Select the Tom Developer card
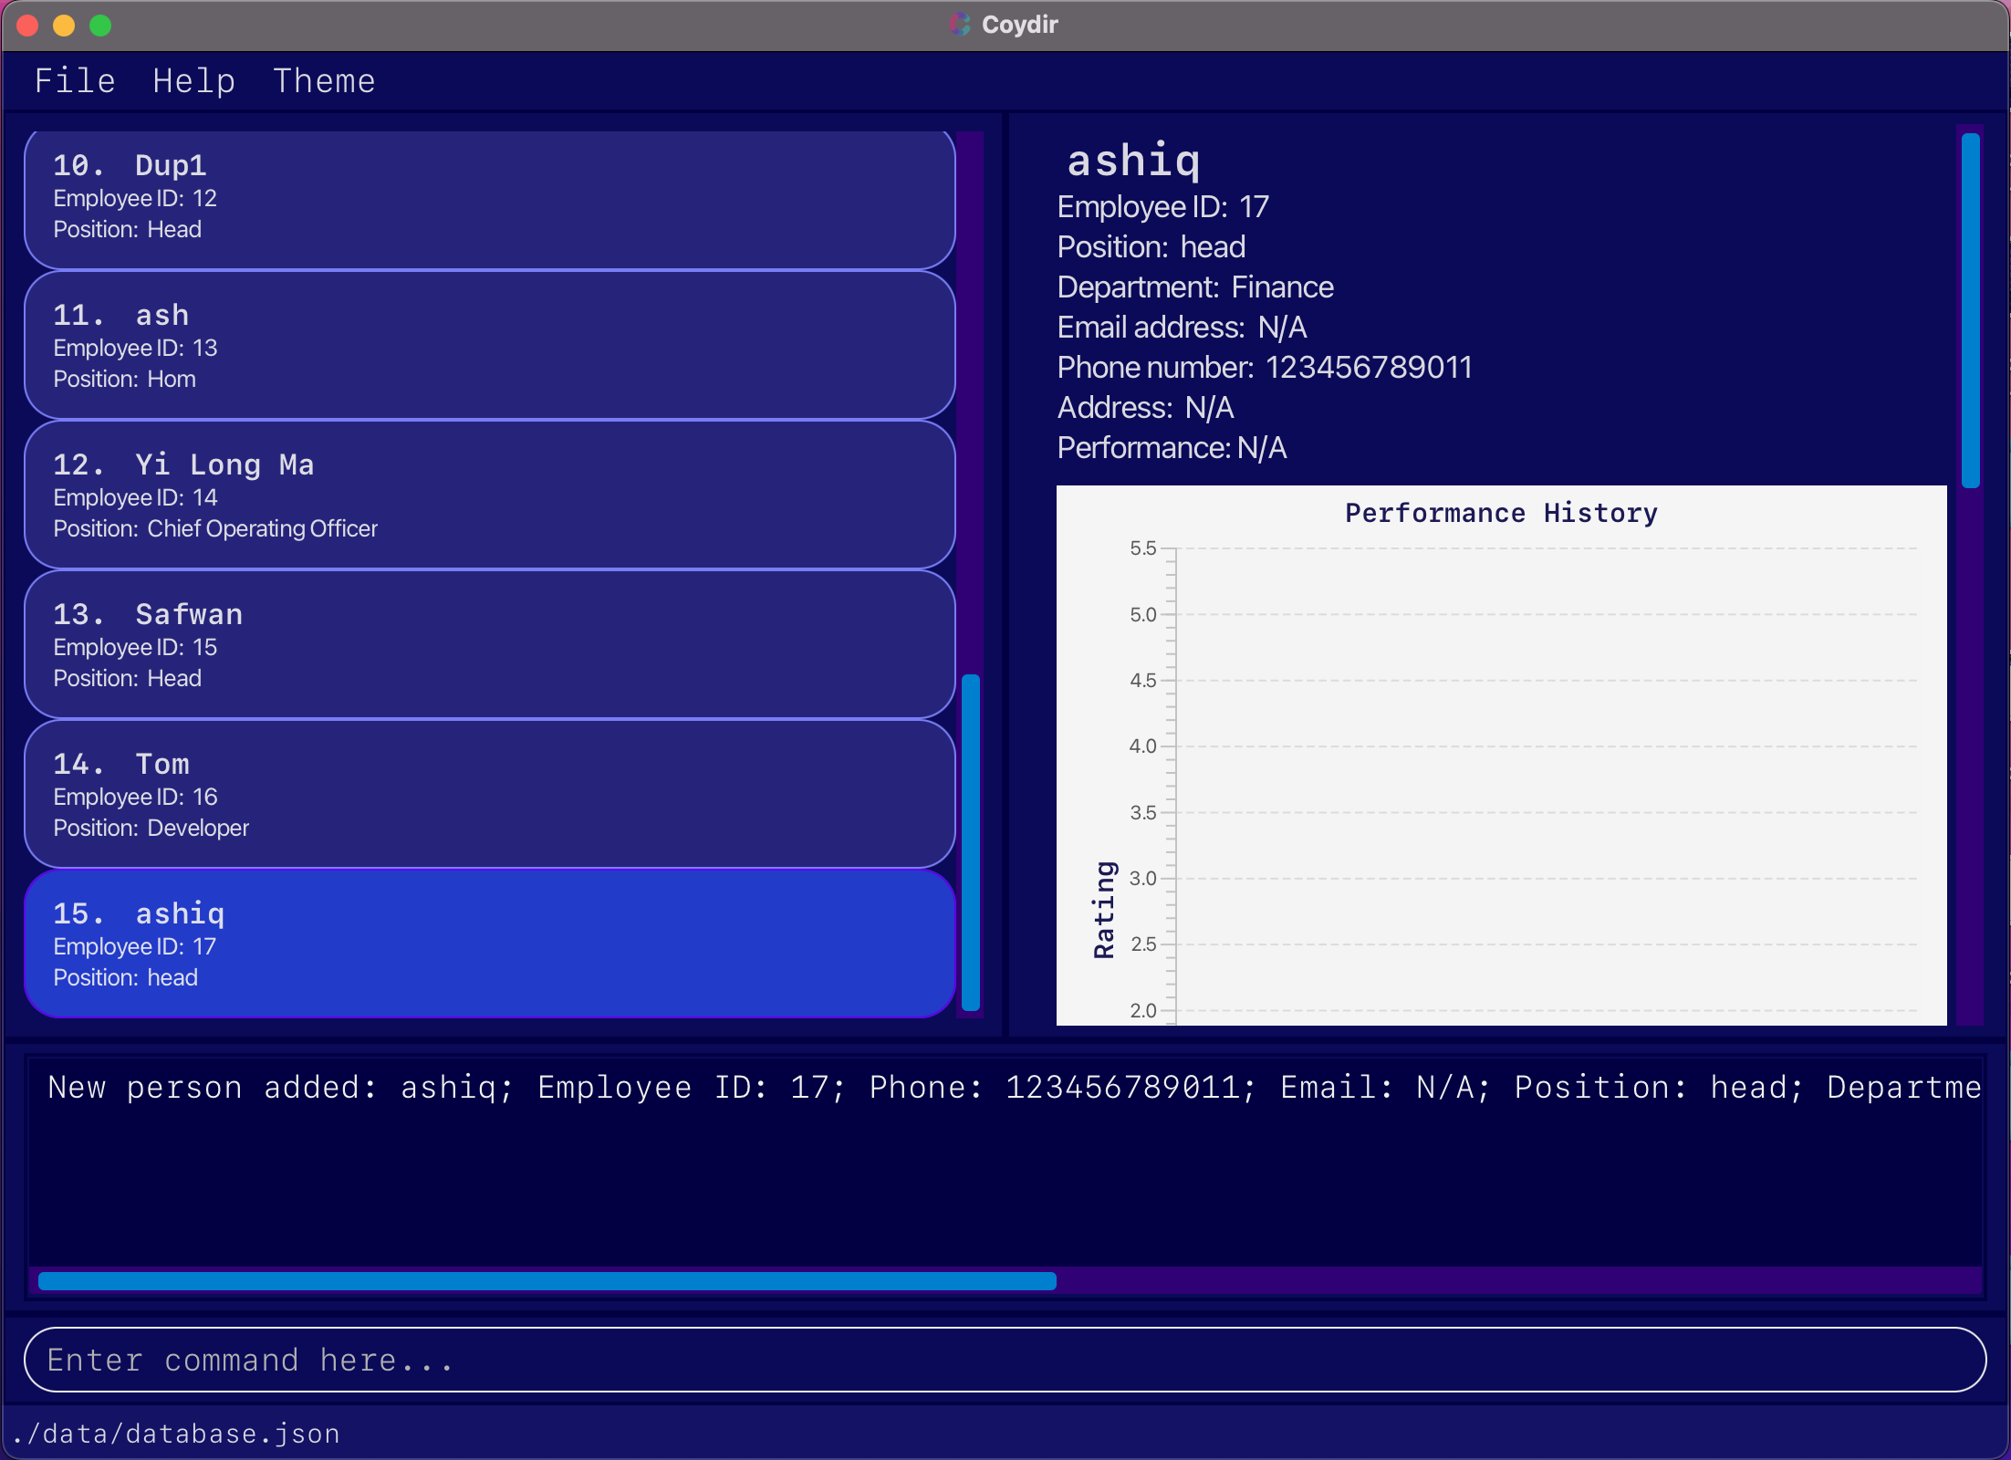Image resolution: width=2011 pixels, height=1460 pixels. click(489, 795)
